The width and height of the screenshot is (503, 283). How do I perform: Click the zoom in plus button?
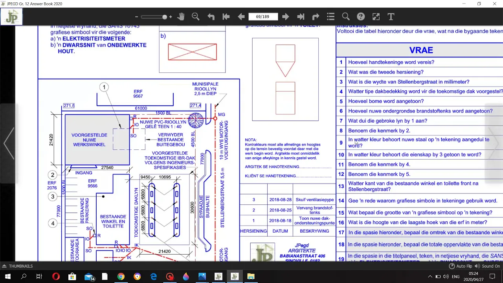click(x=170, y=17)
